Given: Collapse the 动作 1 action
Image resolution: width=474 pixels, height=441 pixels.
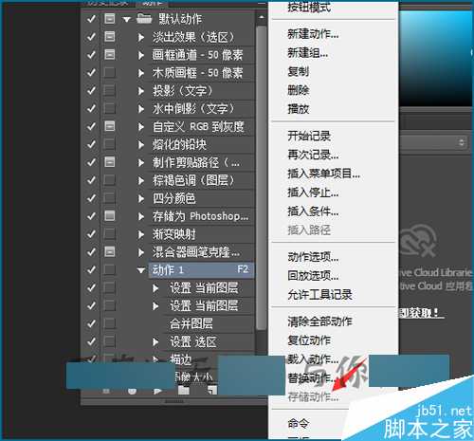Looking at the screenshot, I should point(141,270).
